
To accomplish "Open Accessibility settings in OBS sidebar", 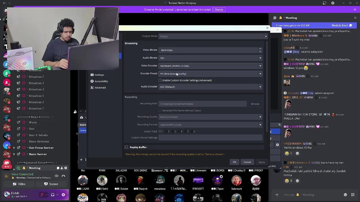I will (x=99, y=81).
